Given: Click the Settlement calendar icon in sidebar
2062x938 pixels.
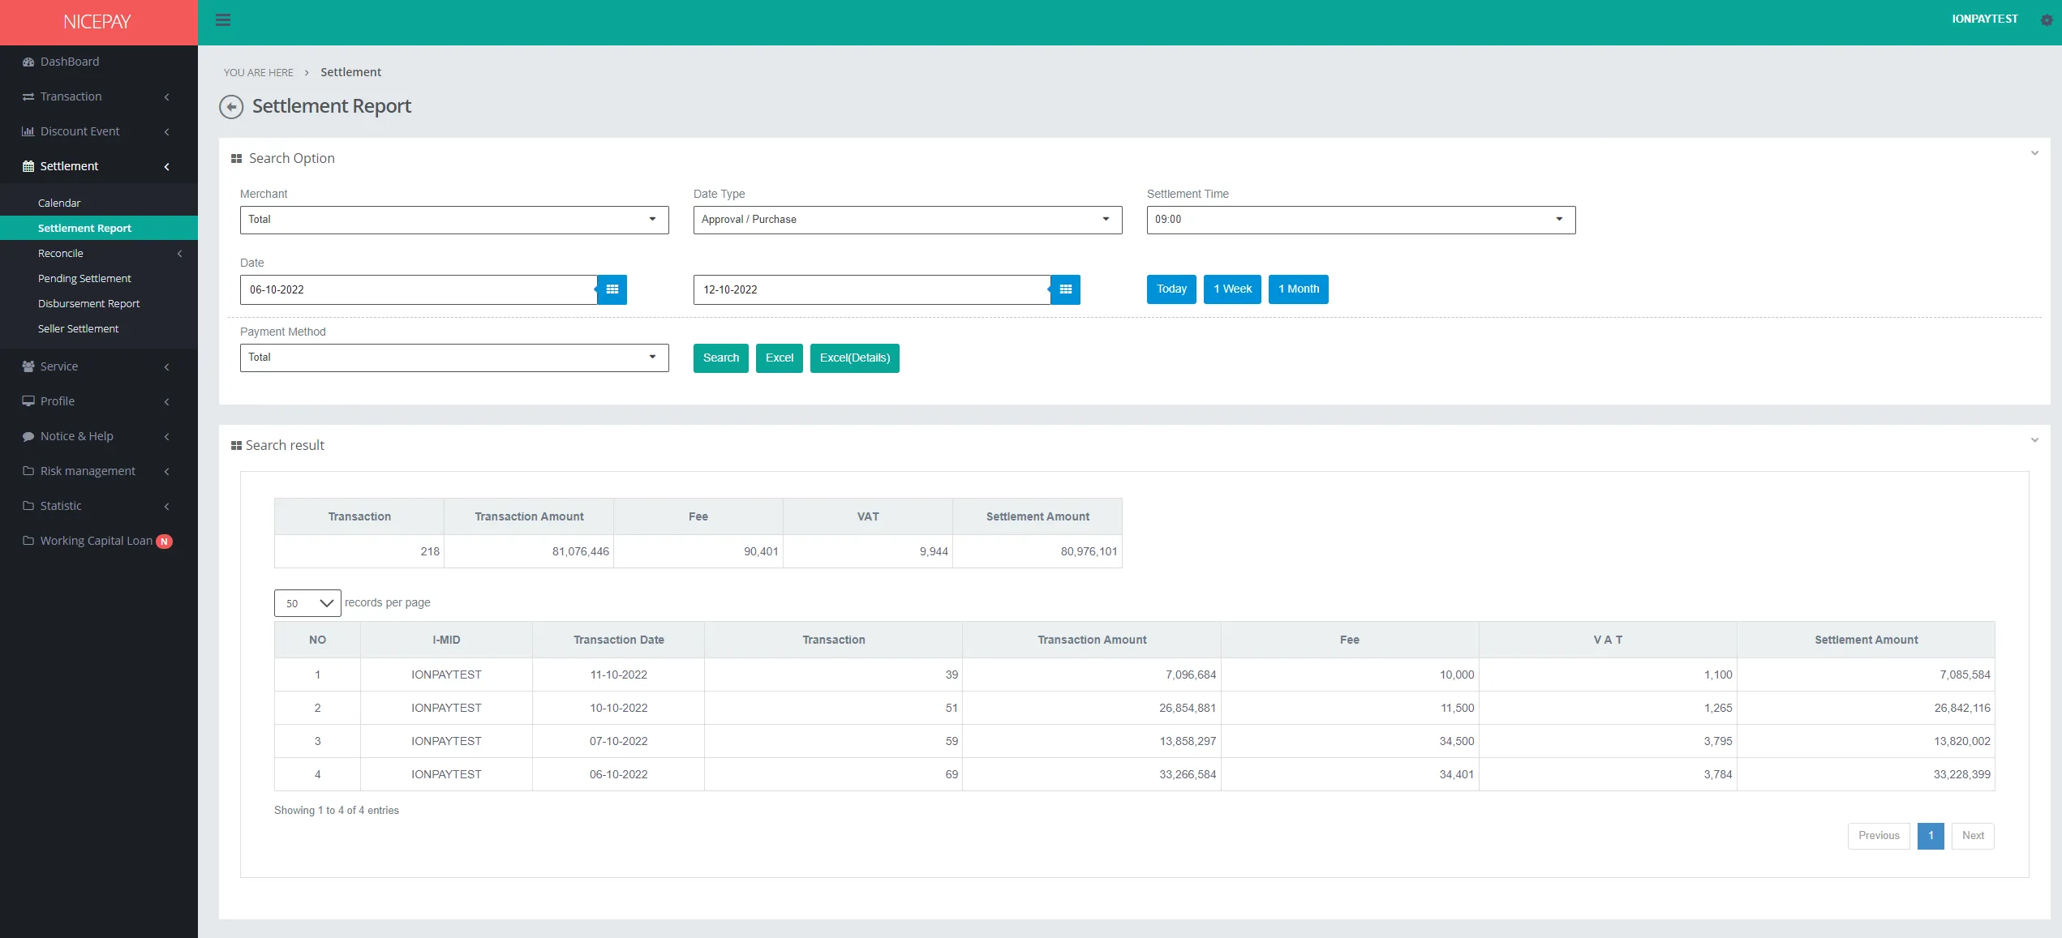Looking at the screenshot, I should point(28,166).
